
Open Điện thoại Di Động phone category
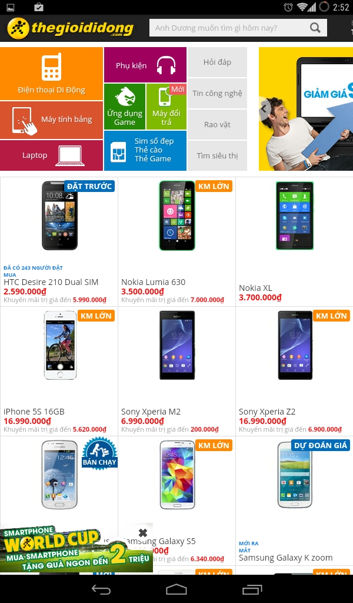[51, 74]
